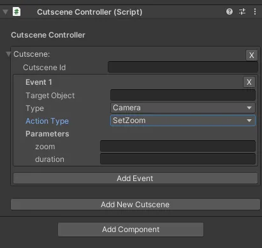Open the Type dropdown showing Camera
The height and width of the screenshot is (248, 262).
pyautogui.click(x=183, y=108)
